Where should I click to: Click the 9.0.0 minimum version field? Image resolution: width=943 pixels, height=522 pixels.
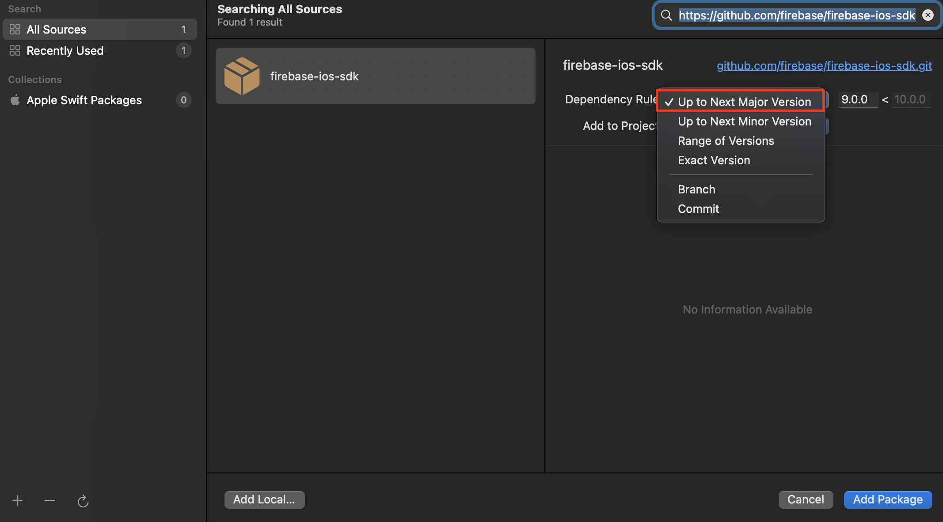coord(858,99)
